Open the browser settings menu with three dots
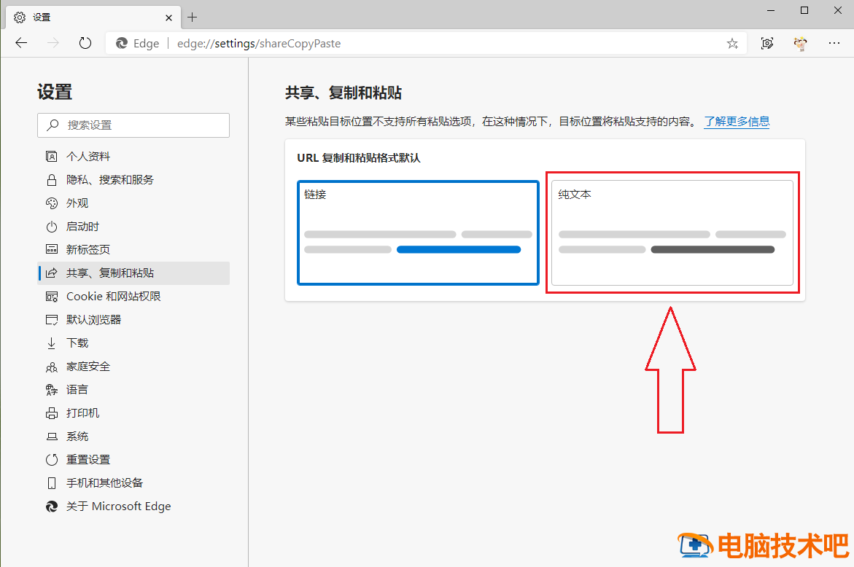The image size is (854, 567). click(x=834, y=43)
